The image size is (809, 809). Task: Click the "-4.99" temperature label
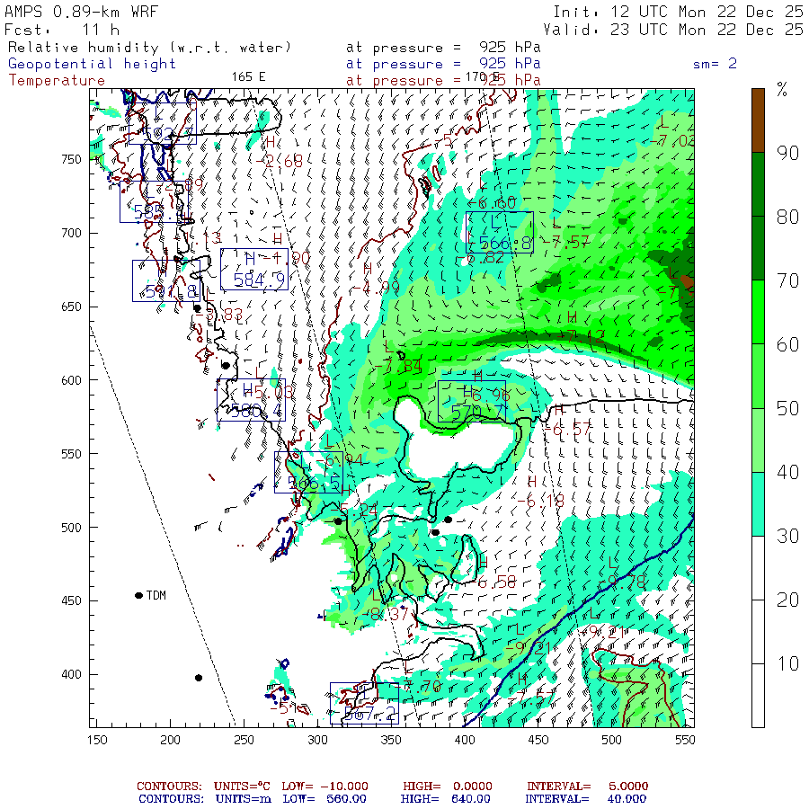point(376,288)
